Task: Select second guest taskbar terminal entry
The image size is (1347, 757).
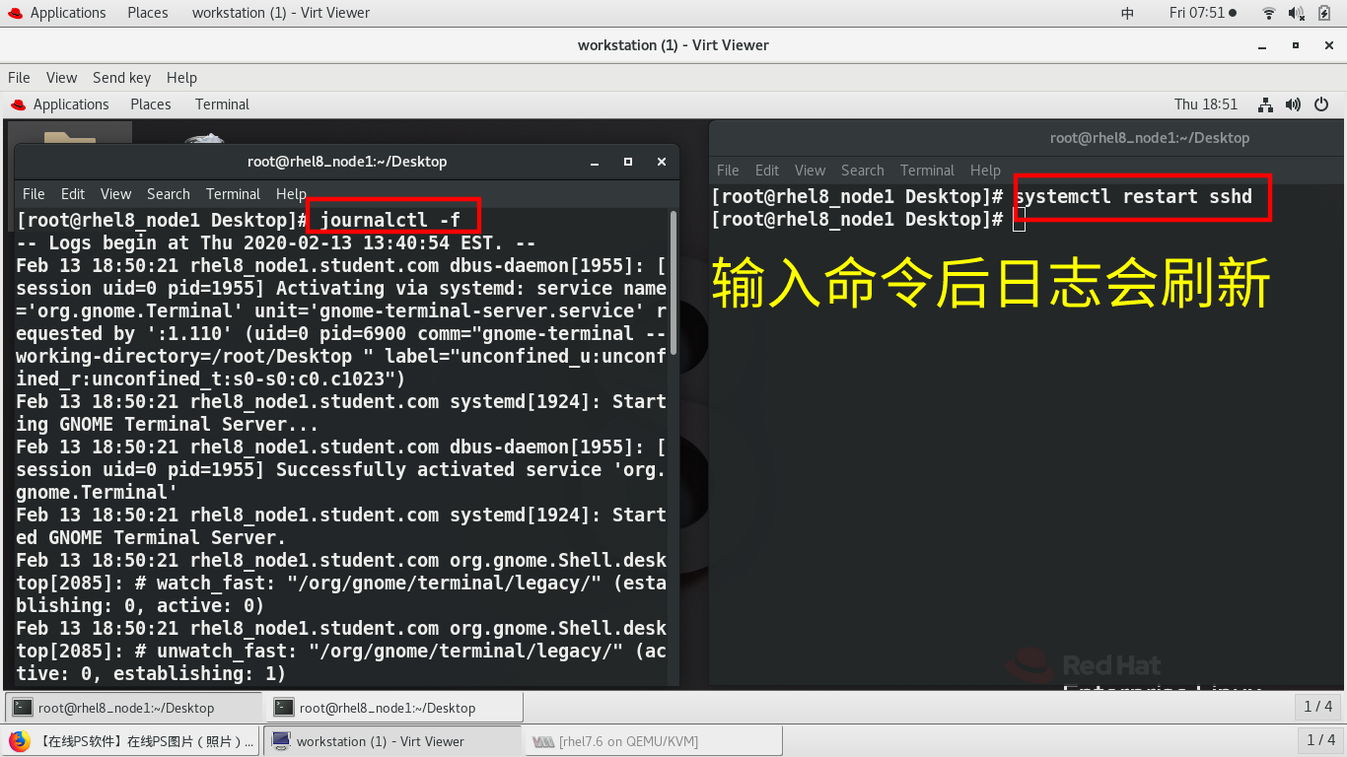Action: click(x=395, y=707)
